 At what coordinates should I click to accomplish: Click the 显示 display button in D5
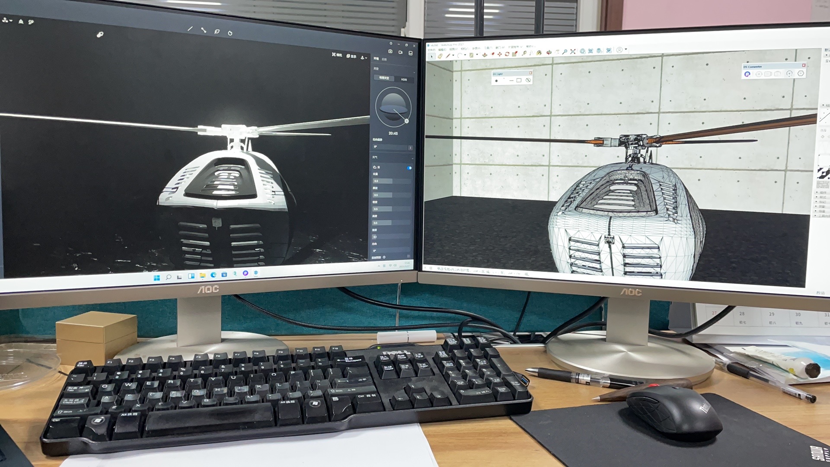[351, 56]
